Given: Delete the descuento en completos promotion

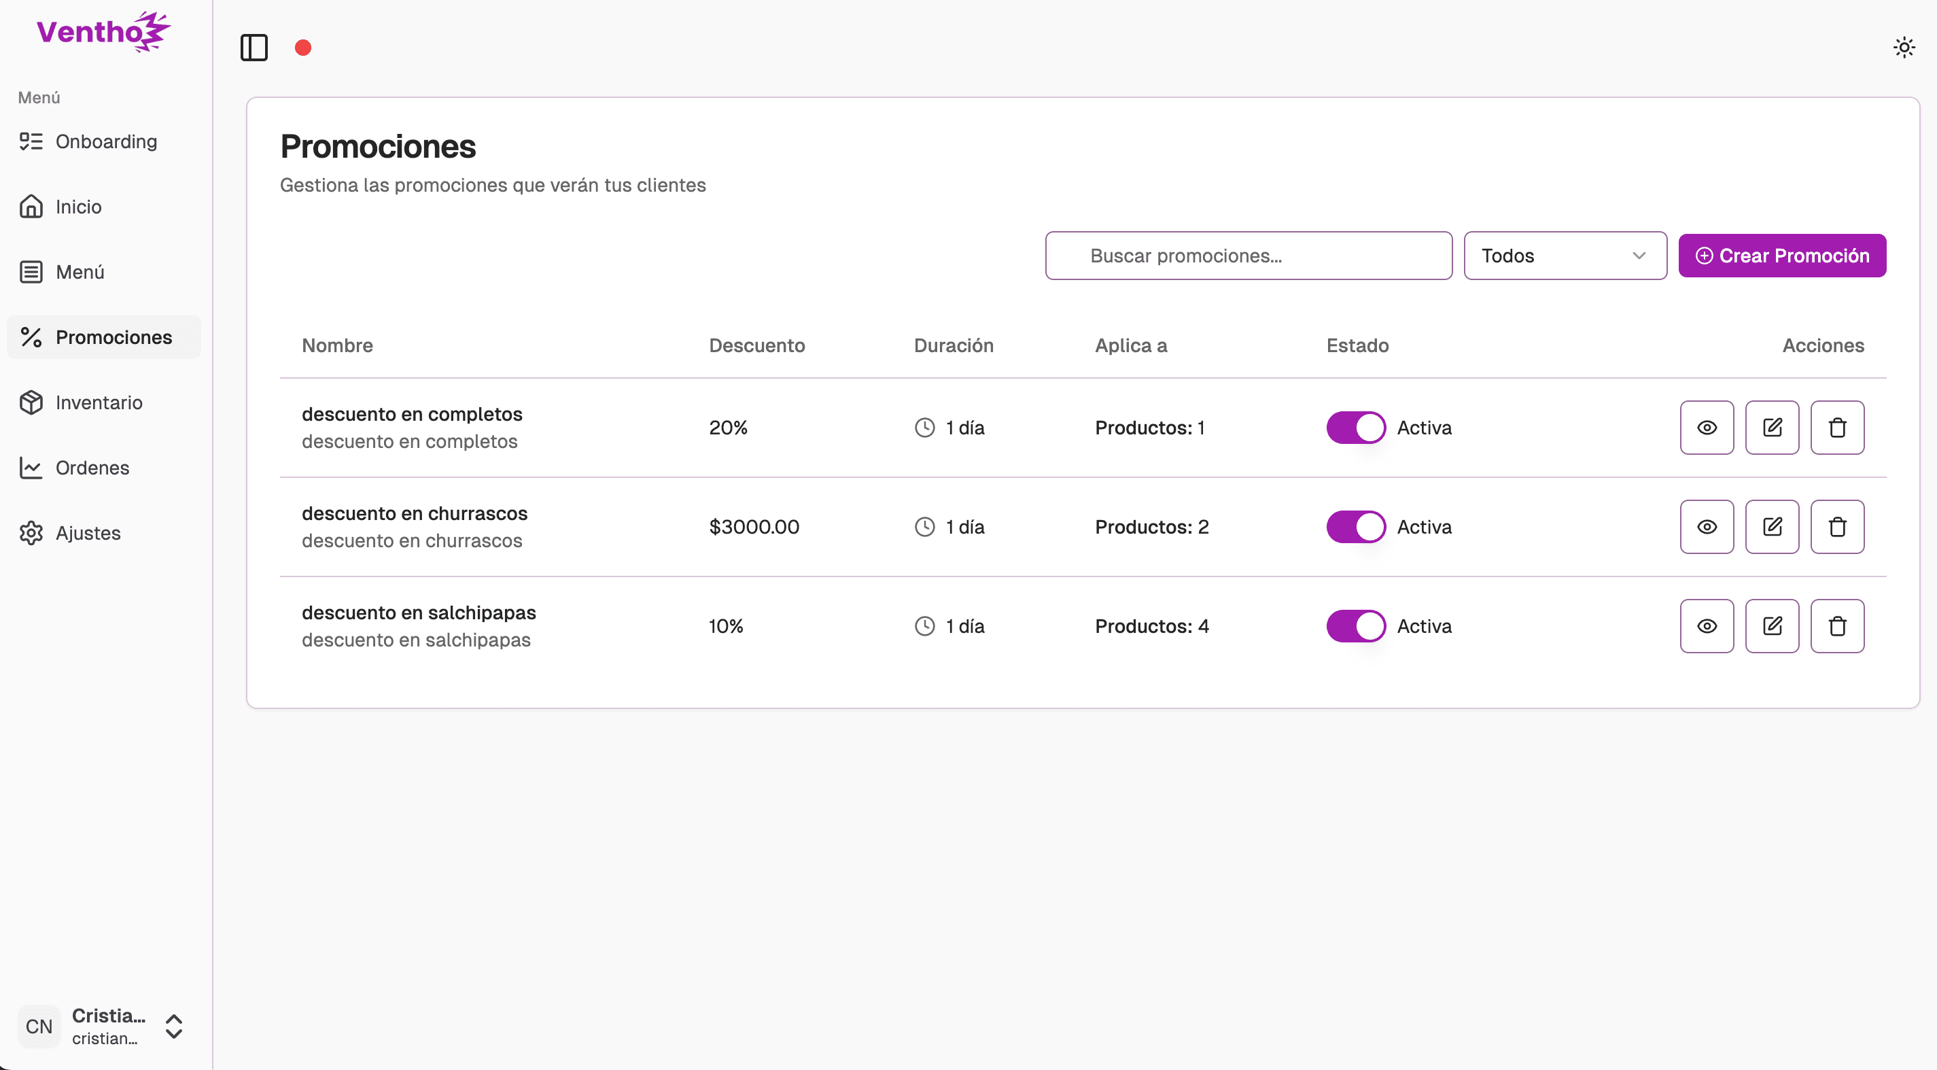Looking at the screenshot, I should (1836, 427).
